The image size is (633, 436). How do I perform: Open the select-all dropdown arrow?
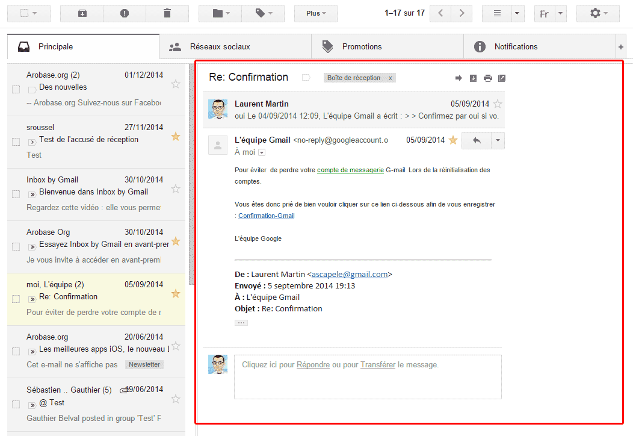coord(35,13)
